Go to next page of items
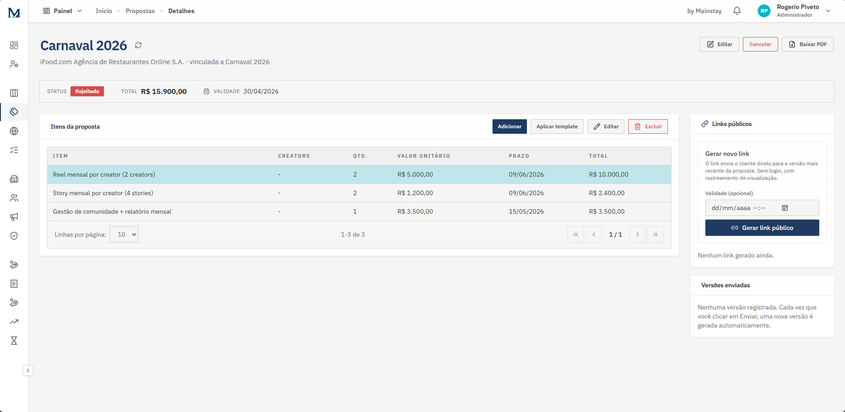This screenshot has height=412, width=845. tap(638, 234)
